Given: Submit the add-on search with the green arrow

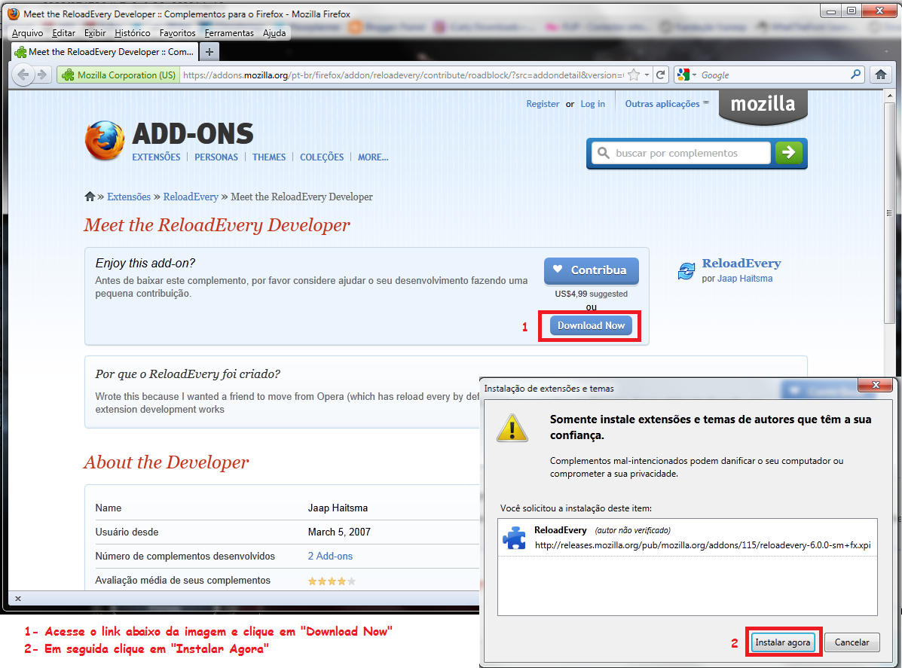Looking at the screenshot, I should [789, 153].
